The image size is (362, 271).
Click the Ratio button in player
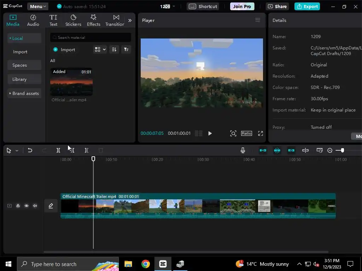(246, 133)
